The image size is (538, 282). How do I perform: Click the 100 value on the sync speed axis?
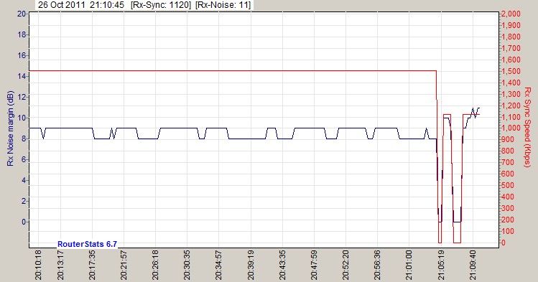508,231
